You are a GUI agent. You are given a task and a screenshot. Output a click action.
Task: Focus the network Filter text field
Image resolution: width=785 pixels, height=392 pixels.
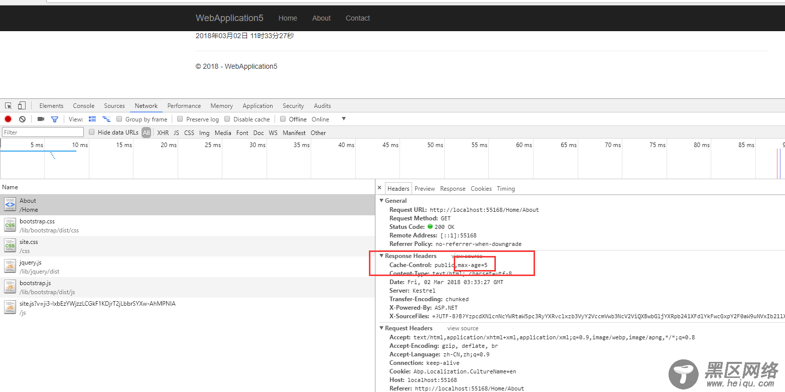pos(43,132)
